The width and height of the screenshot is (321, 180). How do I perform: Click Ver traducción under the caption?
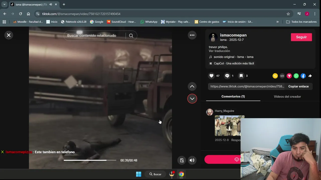coord(219,51)
